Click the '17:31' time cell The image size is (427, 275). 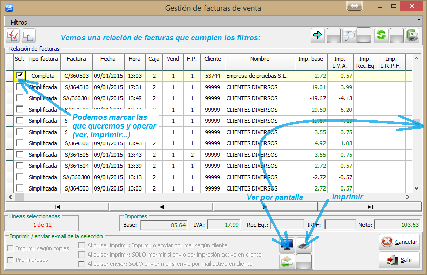click(135, 87)
